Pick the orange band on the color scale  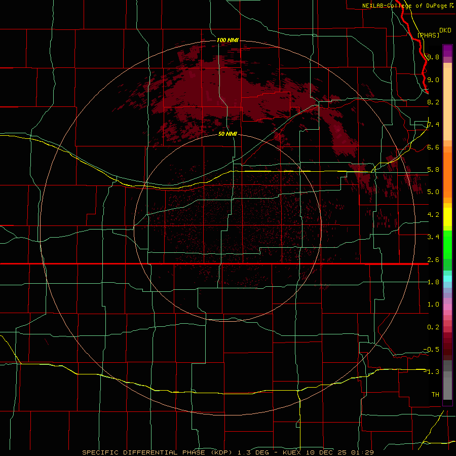point(447,175)
